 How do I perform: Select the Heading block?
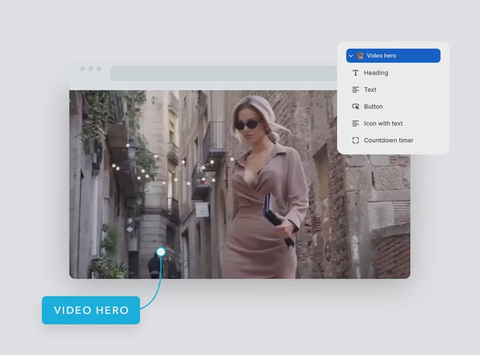coord(376,73)
